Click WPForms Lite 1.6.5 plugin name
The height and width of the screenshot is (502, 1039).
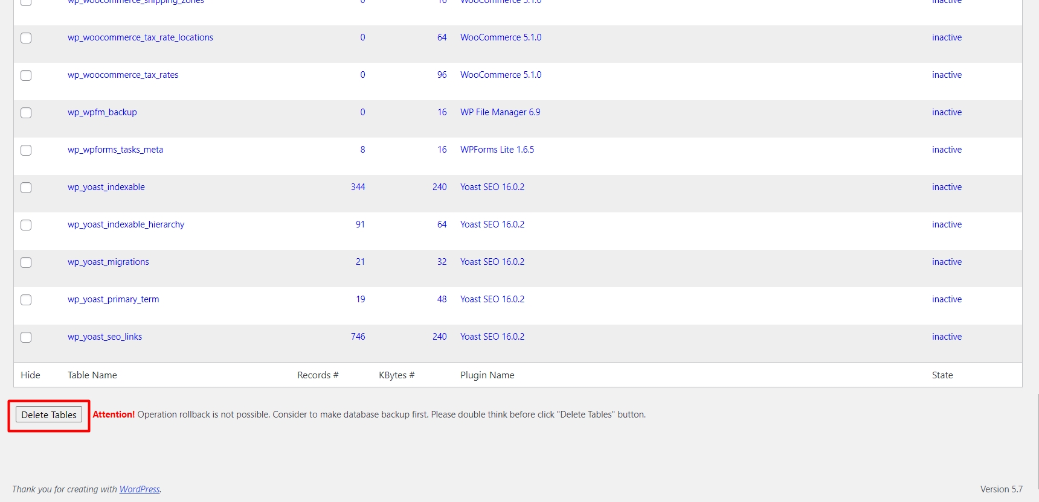click(x=497, y=150)
